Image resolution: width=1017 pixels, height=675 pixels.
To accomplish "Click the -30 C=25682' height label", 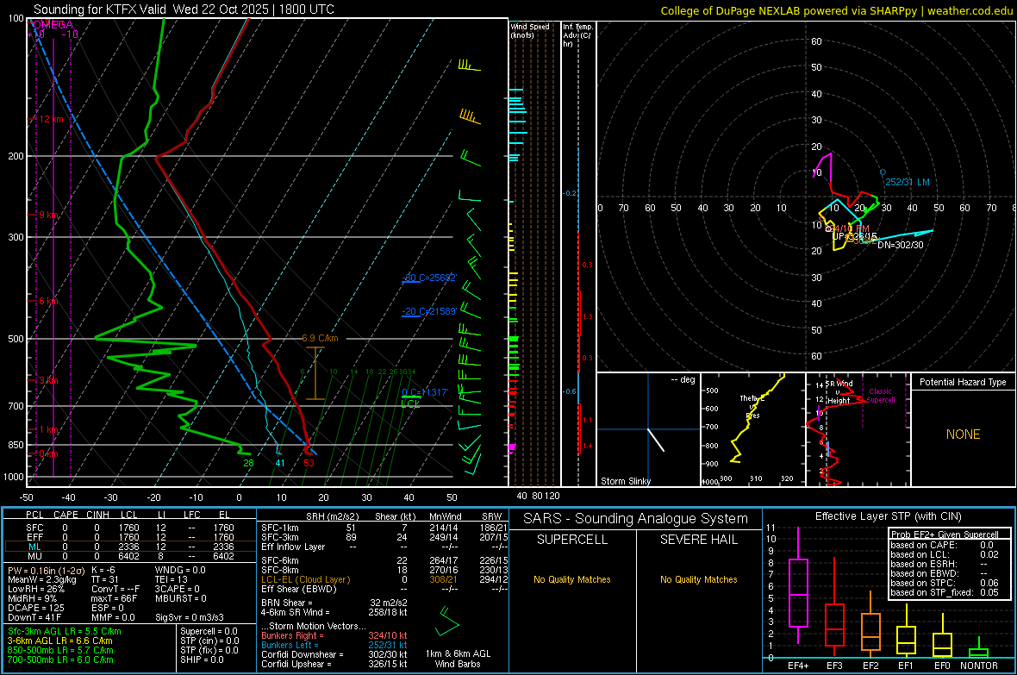I will click(x=429, y=278).
